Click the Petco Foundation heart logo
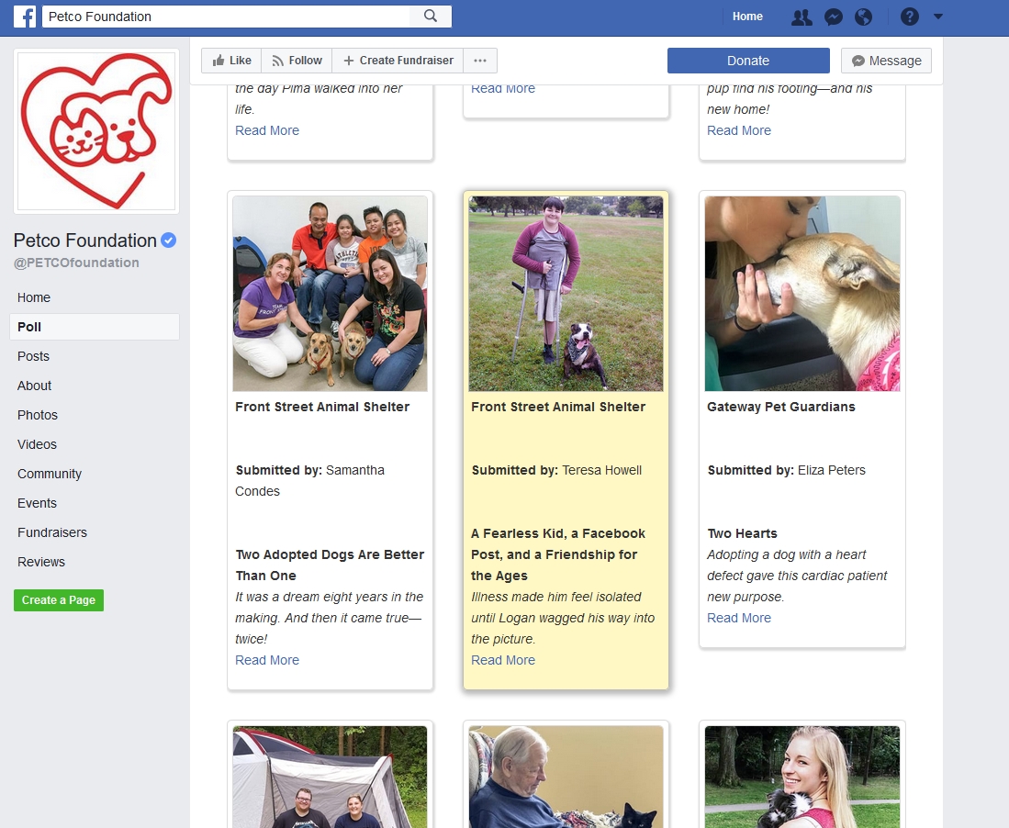The width and height of the screenshot is (1009, 828). 96,131
